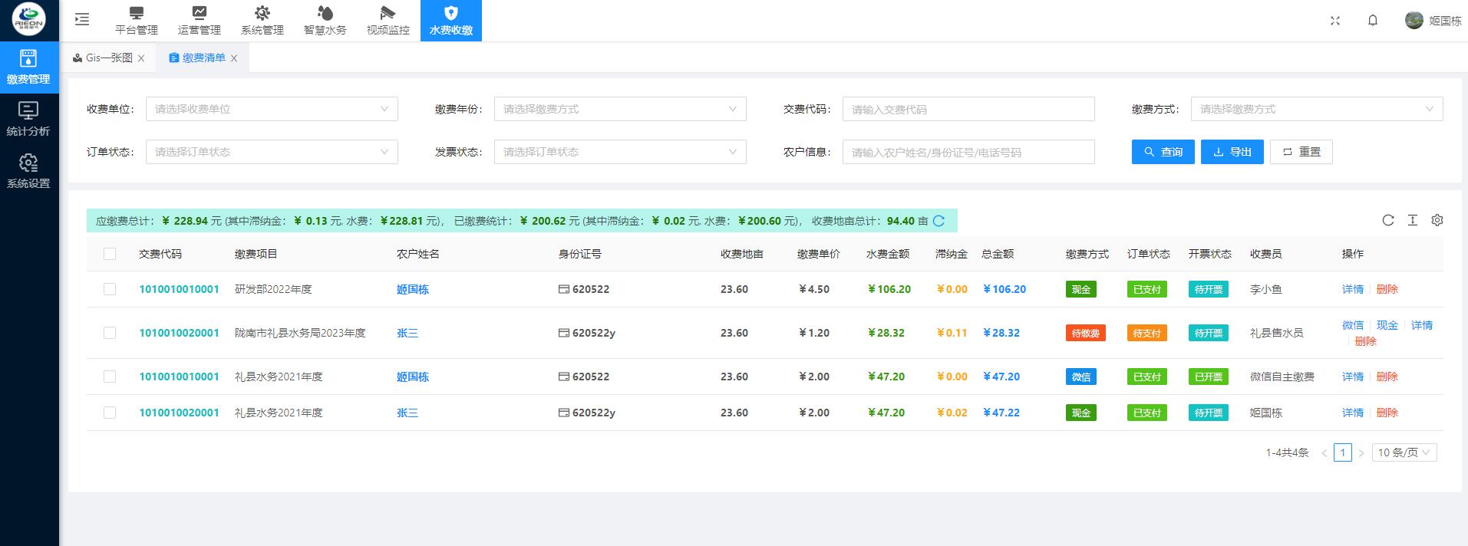Focus the 农户信息 input field
The height and width of the screenshot is (546, 1468).
[x=968, y=152]
